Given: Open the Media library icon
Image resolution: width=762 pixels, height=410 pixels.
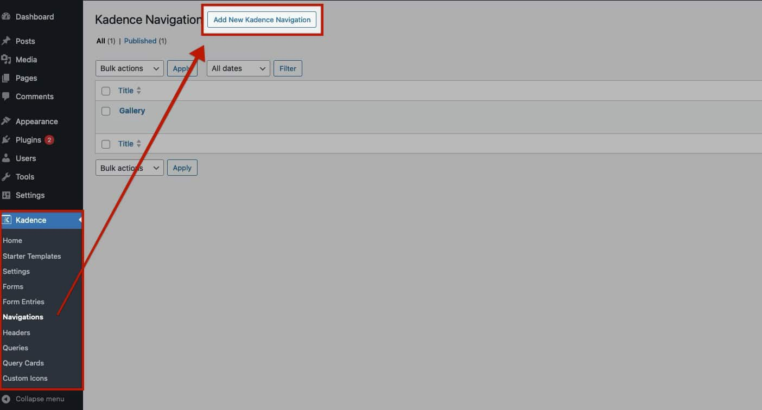Looking at the screenshot, I should (x=8, y=59).
